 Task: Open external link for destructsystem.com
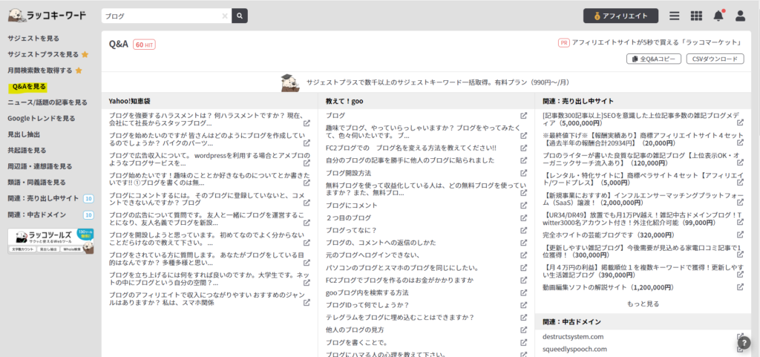click(x=740, y=337)
